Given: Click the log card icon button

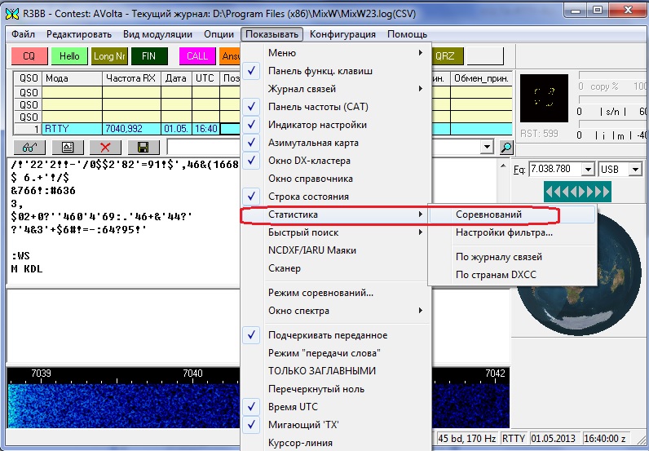Looking at the screenshot, I should click(x=67, y=148).
